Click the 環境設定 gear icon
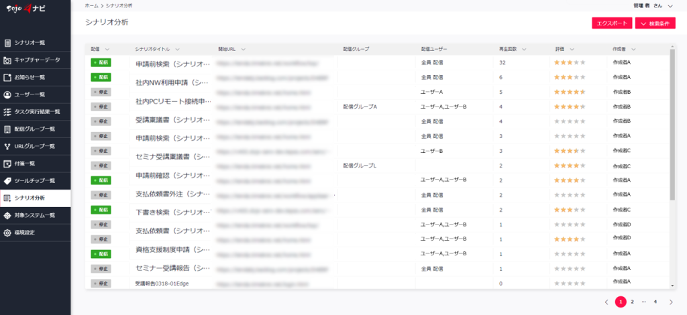 (7, 233)
